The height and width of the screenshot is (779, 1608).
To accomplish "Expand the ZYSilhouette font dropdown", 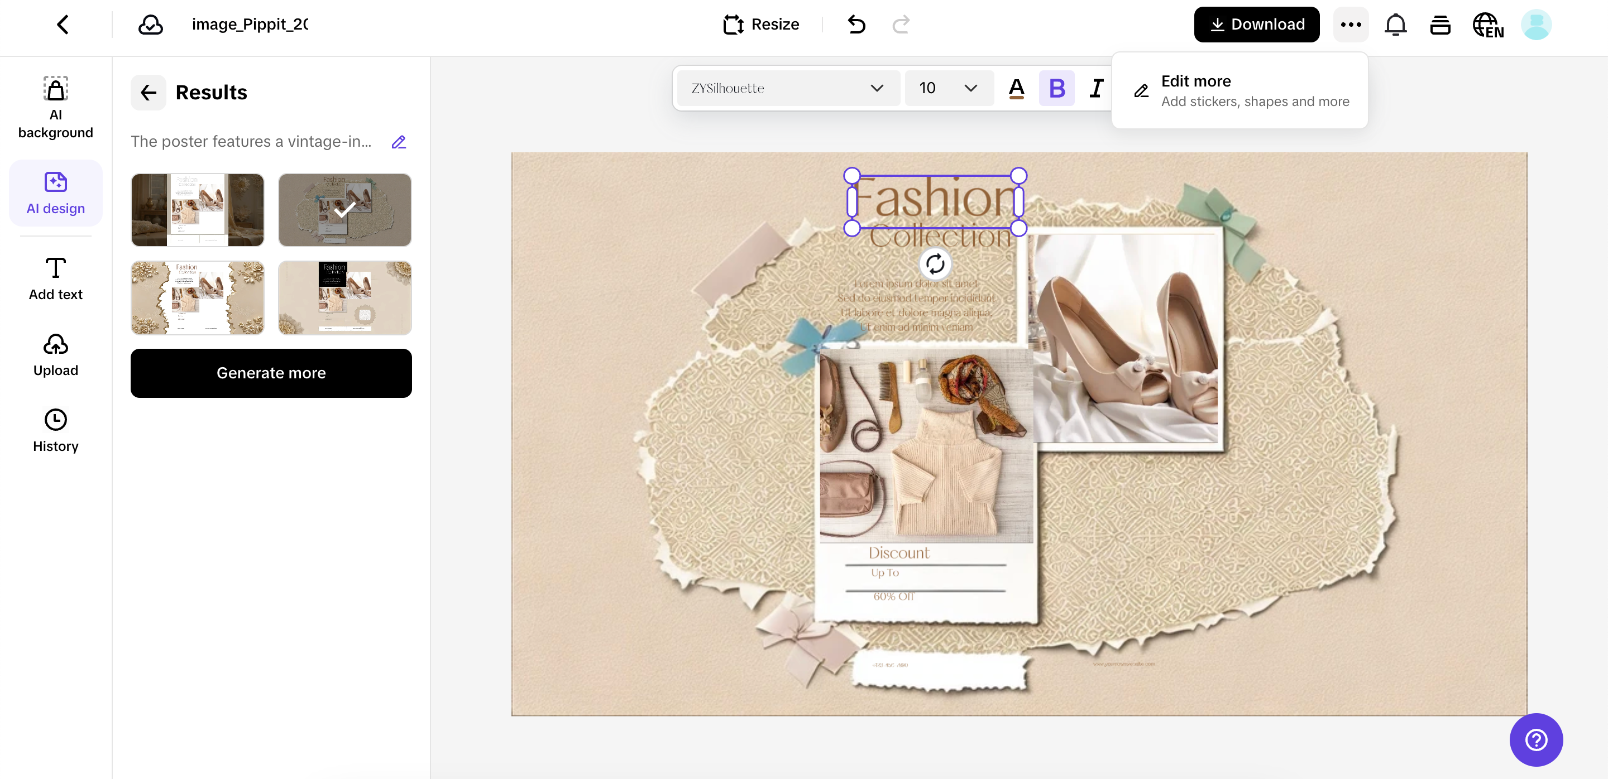I will click(x=788, y=88).
